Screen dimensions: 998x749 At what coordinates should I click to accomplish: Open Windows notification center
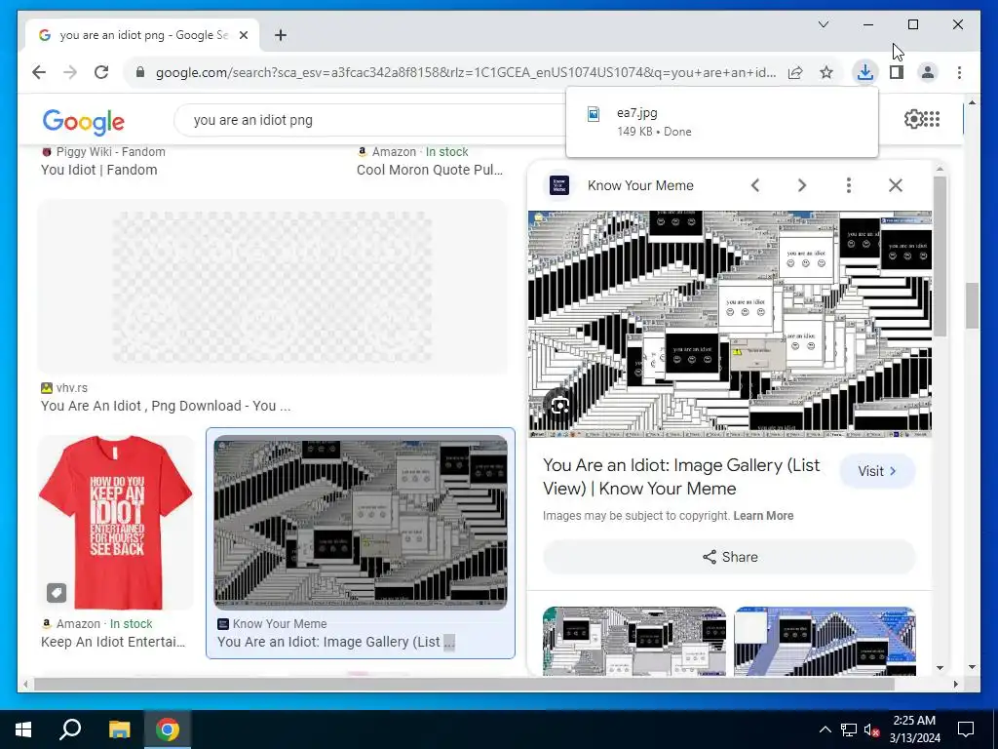pos(966,729)
